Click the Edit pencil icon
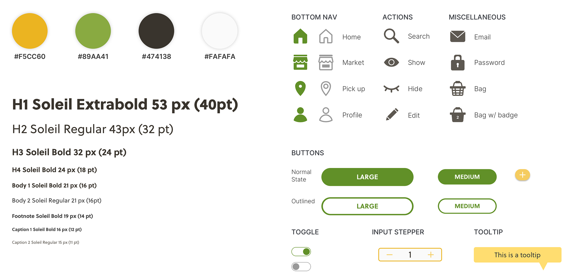 pyautogui.click(x=392, y=114)
